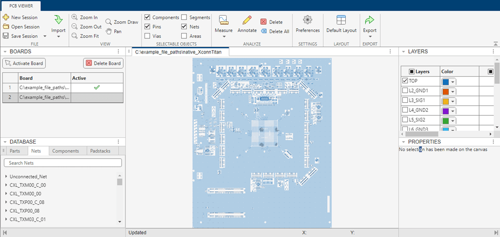Check the L2_GND1 layer checkbox

tap(405, 91)
